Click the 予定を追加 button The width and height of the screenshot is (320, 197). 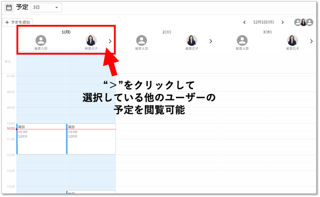[17, 22]
